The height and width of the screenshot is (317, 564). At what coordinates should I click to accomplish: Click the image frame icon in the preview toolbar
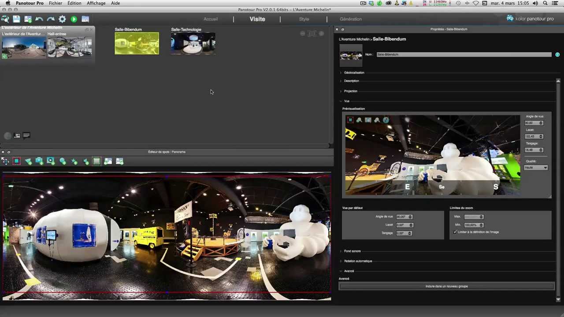(x=368, y=120)
